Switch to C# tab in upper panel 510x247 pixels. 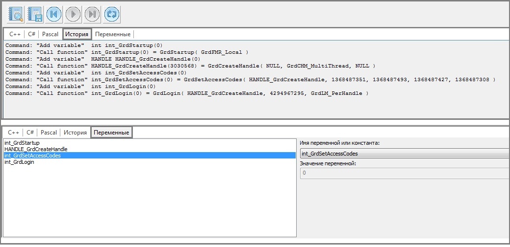pyautogui.click(x=31, y=34)
